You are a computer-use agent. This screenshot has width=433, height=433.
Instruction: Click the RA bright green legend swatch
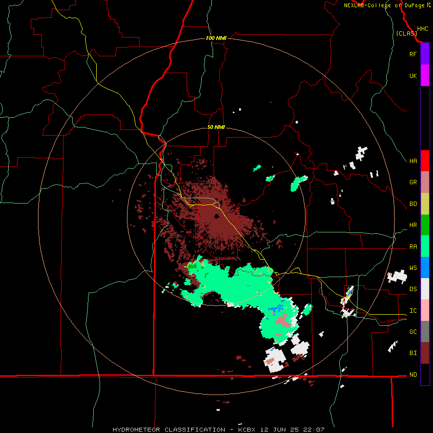click(425, 246)
